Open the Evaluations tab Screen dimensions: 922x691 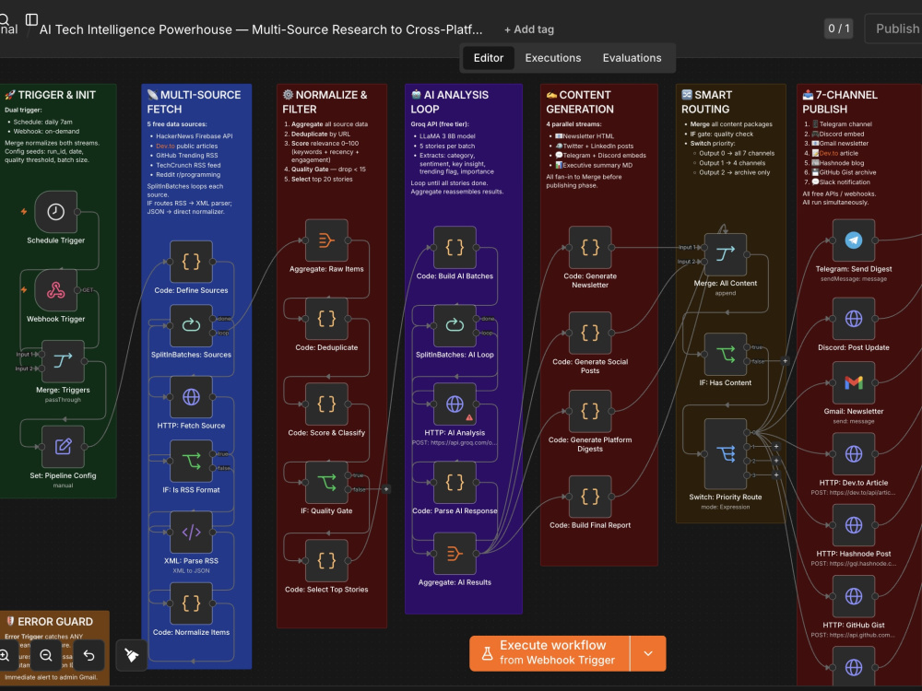click(632, 57)
